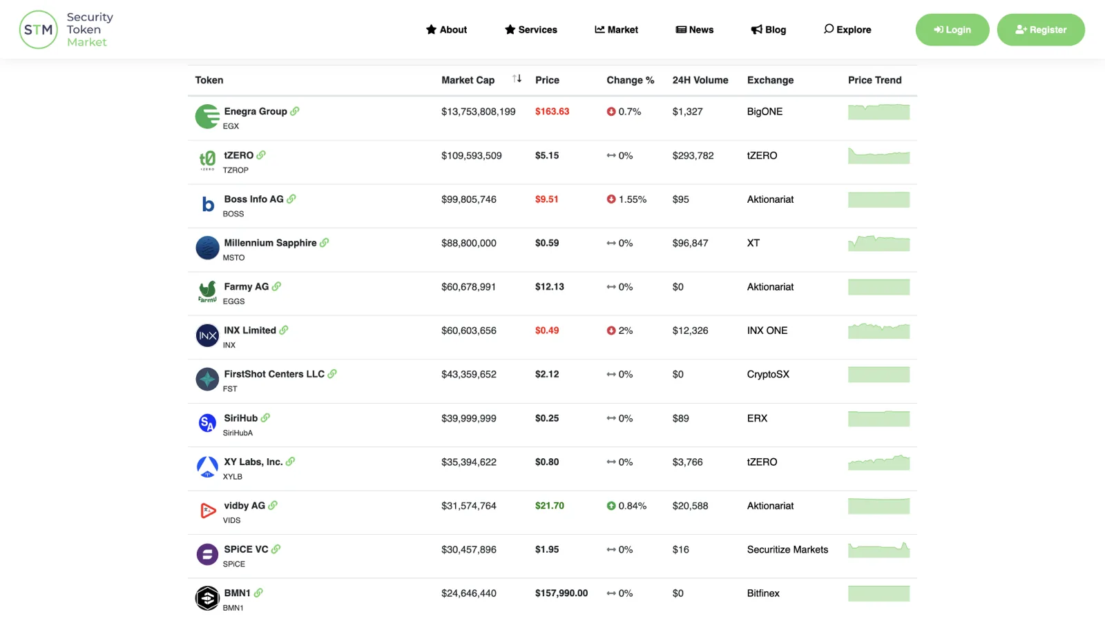Click the XY Labs token logo
The width and height of the screenshot is (1105, 621).
(x=207, y=467)
